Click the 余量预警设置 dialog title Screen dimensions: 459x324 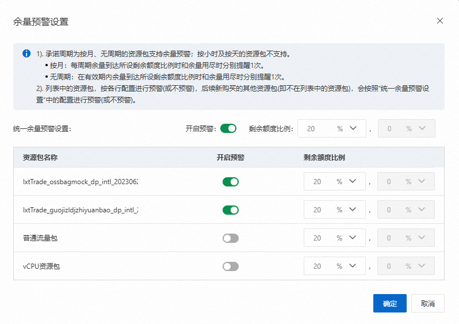pyautogui.click(x=41, y=22)
